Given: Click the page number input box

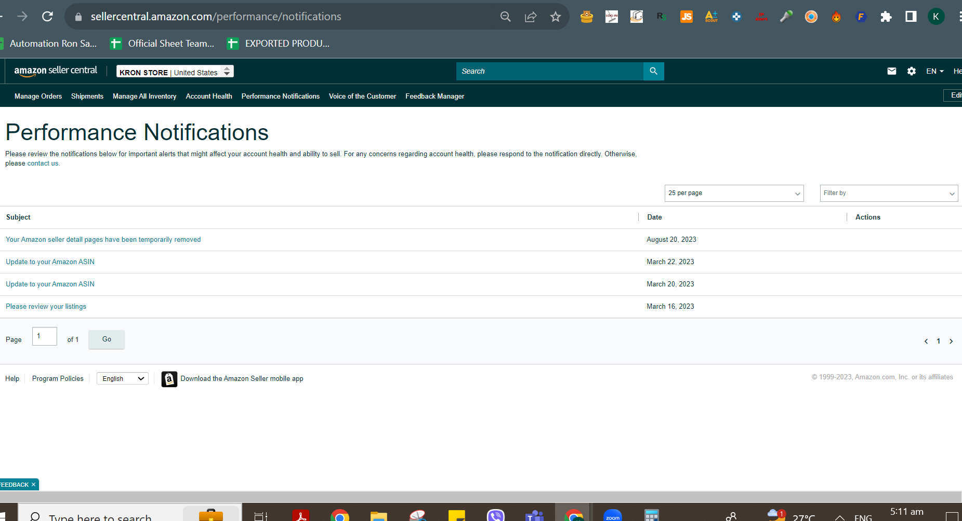Looking at the screenshot, I should (x=45, y=336).
